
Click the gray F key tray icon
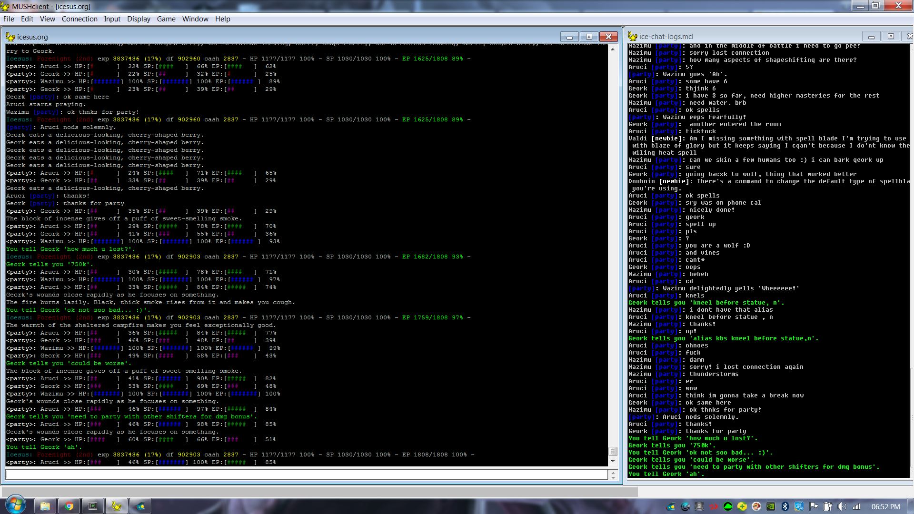(x=699, y=506)
